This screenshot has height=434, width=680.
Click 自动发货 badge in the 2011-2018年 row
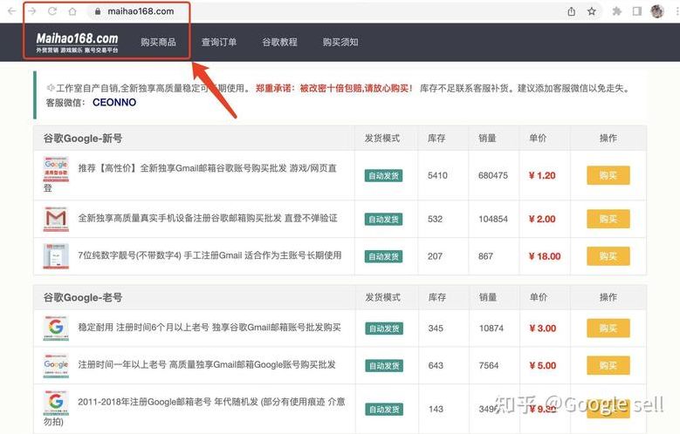point(383,410)
